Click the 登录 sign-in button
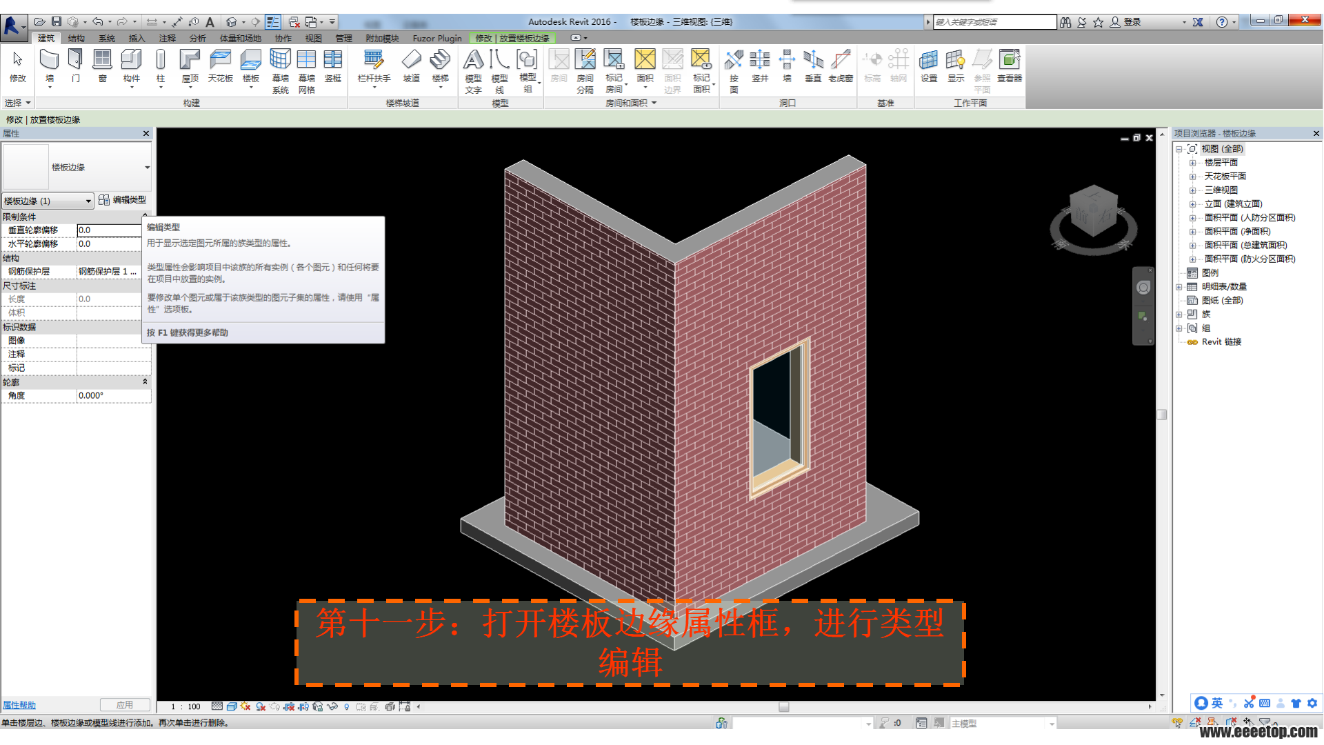This screenshot has height=745, width=1324. (1125, 22)
